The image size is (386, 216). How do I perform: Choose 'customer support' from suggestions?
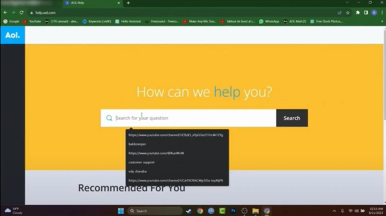(x=141, y=162)
